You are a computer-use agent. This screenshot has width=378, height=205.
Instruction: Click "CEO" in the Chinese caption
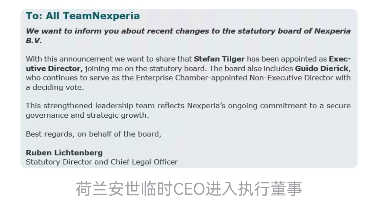pyautogui.click(x=188, y=189)
